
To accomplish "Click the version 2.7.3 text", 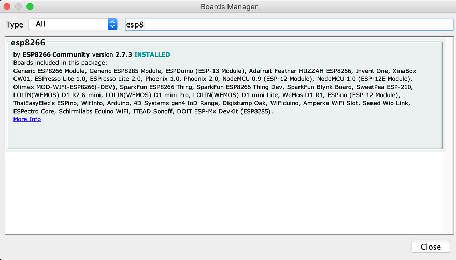I will pos(112,54).
